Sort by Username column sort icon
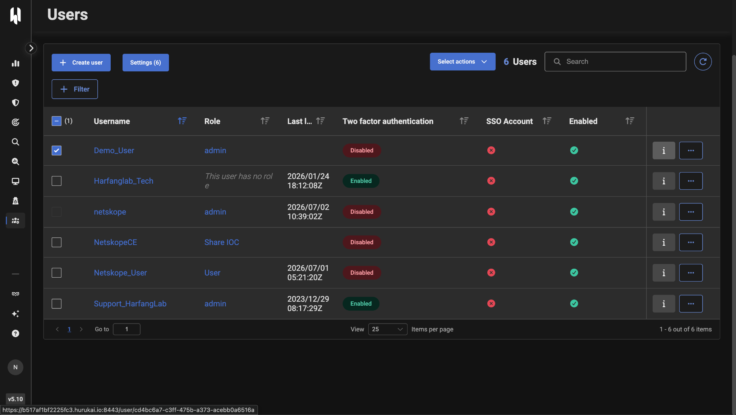The height and width of the screenshot is (415, 736). coord(182,121)
